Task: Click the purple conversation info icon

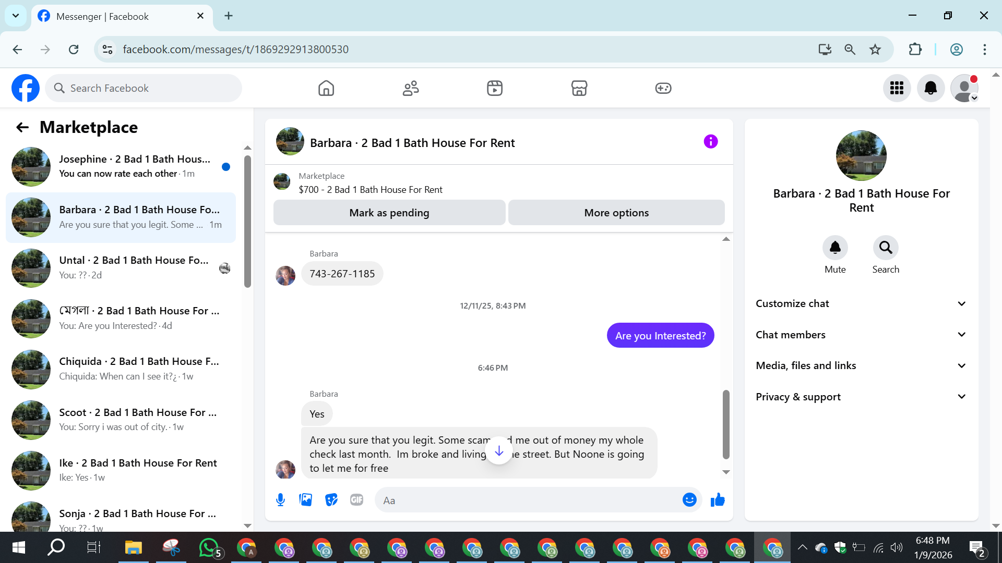Action: pyautogui.click(x=710, y=142)
